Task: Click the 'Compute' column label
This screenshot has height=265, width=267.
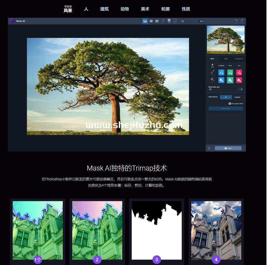Action: point(221,65)
